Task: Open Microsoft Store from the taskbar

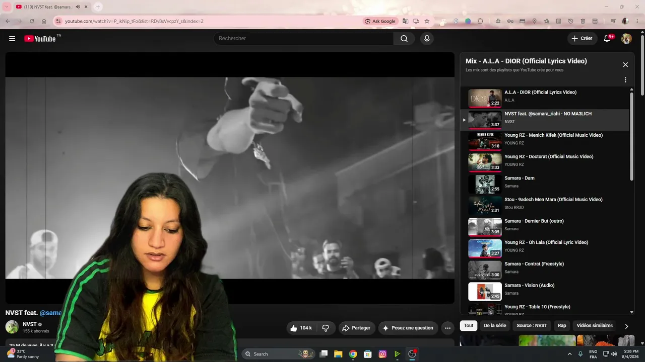Action: click(368, 354)
